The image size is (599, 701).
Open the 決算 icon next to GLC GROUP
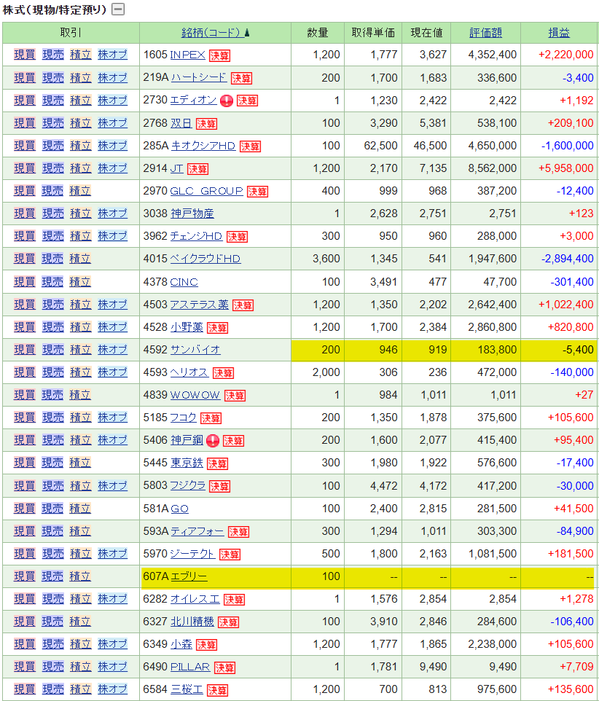coord(257,192)
